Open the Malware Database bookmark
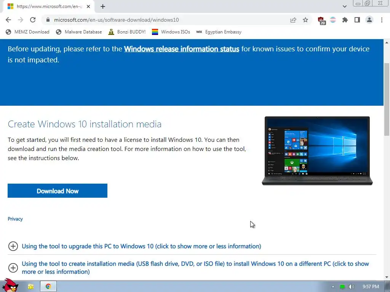The height and width of the screenshot is (292, 390). 79,32
